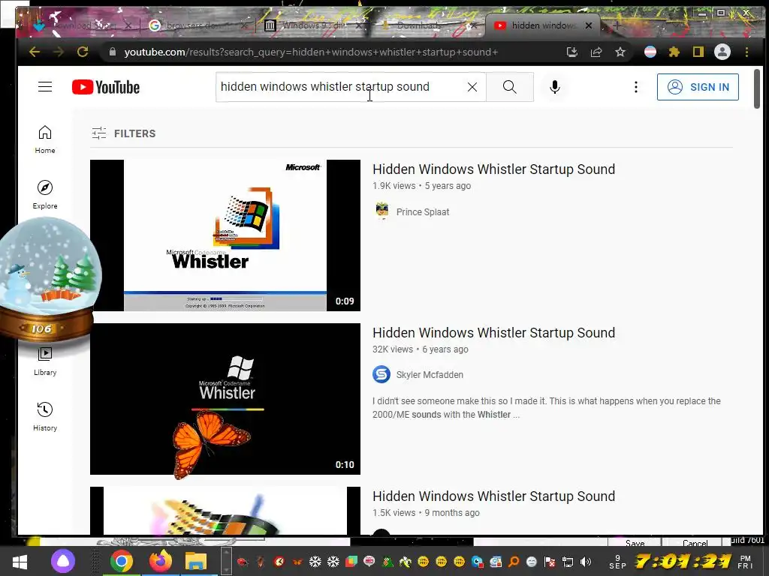This screenshot has width=769, height=576.
Task: Open the Extensions puzzle-piece menu
Action: coord(674,52)
